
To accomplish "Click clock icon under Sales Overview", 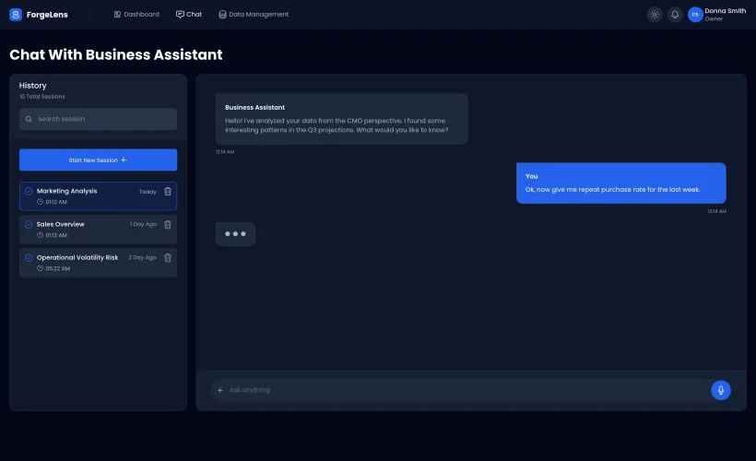I will click(x=40, y=235).
